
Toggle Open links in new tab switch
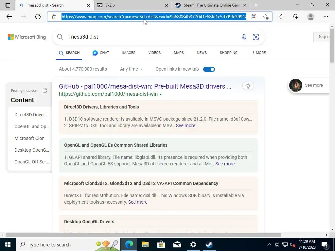click(209, 69)
